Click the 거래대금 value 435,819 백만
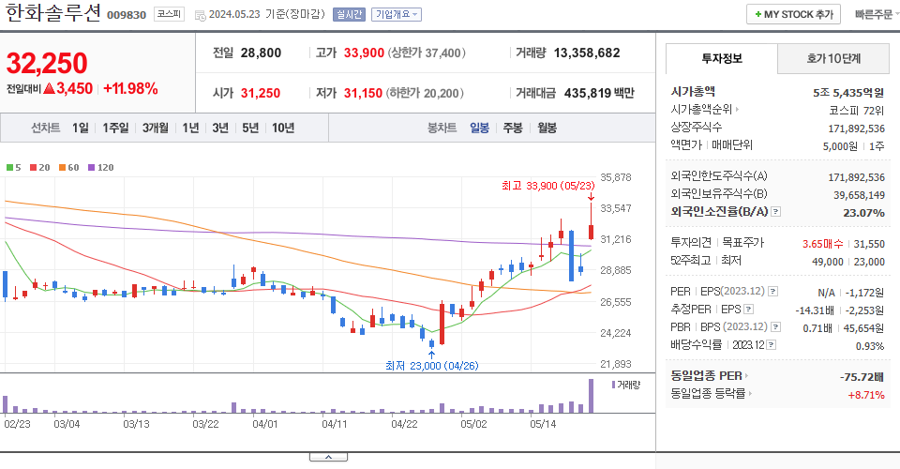Screen dimensions: 900x469 [599, 93]
